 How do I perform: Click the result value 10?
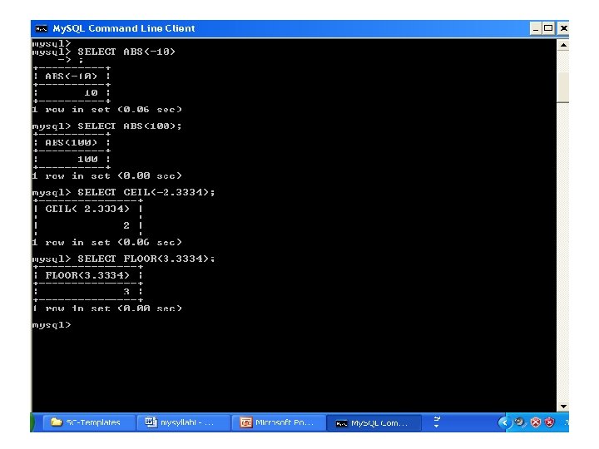point(91,93)
